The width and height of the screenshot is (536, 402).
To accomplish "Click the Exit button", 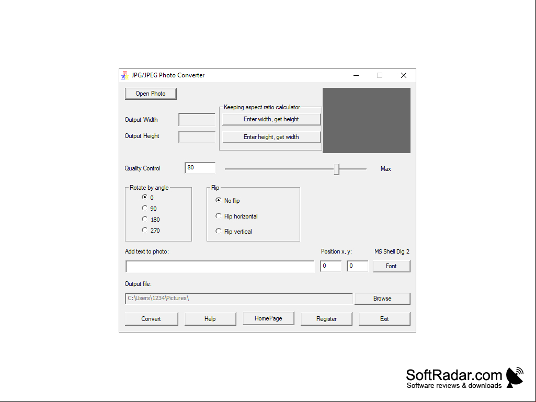I will point(384,318).
